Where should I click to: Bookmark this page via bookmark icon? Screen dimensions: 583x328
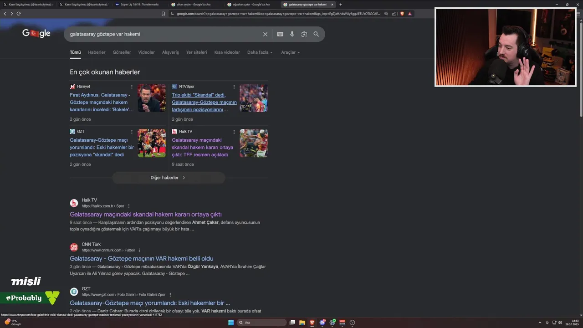tap(163, 14)
